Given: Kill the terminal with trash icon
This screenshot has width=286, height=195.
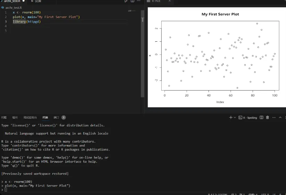Looking at the screenshot, I should 267,117.
